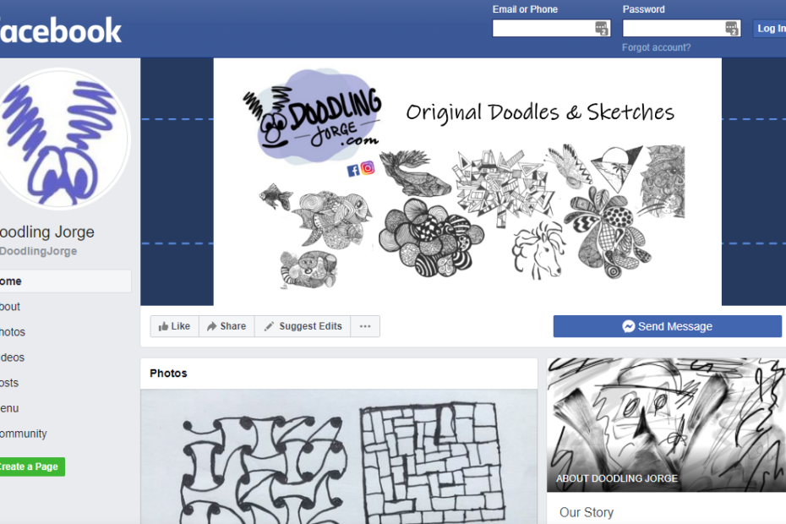Viewport: 786px width, 524px height.
Task: Click Send Message with Messenger icon
Action: pyautogui.click(x=667, y=326)
